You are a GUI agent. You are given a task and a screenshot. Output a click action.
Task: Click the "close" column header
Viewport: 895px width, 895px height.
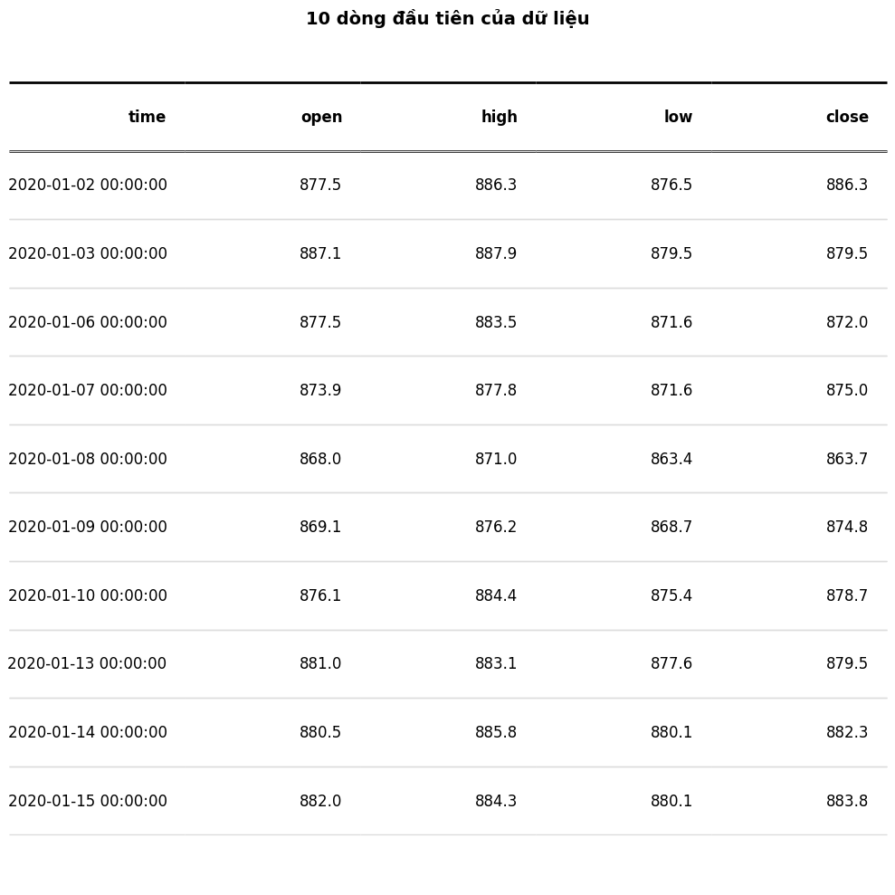(846, 118)
